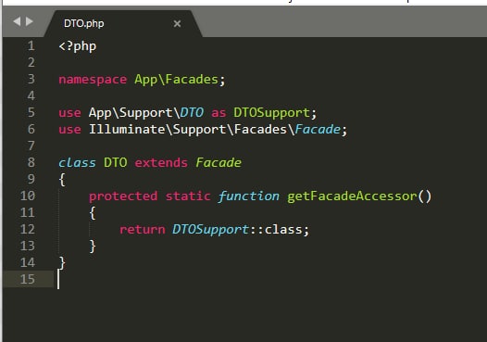Click the opening brace on line 9
Viewport: 487px width, 342px height.
[x=62, y=180]
